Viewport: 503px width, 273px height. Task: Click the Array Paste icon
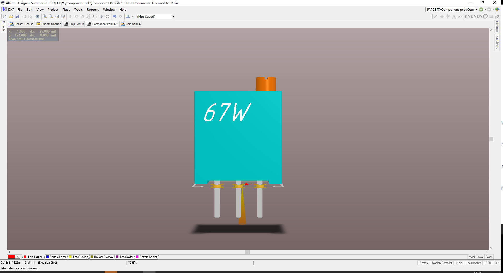[x=497, y=16]
